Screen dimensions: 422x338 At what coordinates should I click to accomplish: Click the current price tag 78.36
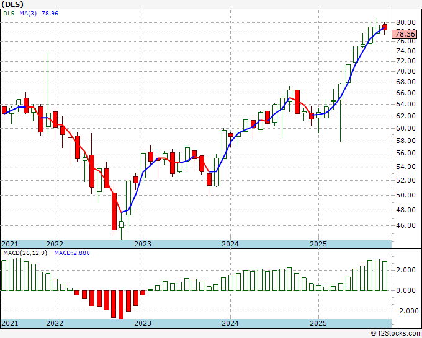(x=405, y=34)
